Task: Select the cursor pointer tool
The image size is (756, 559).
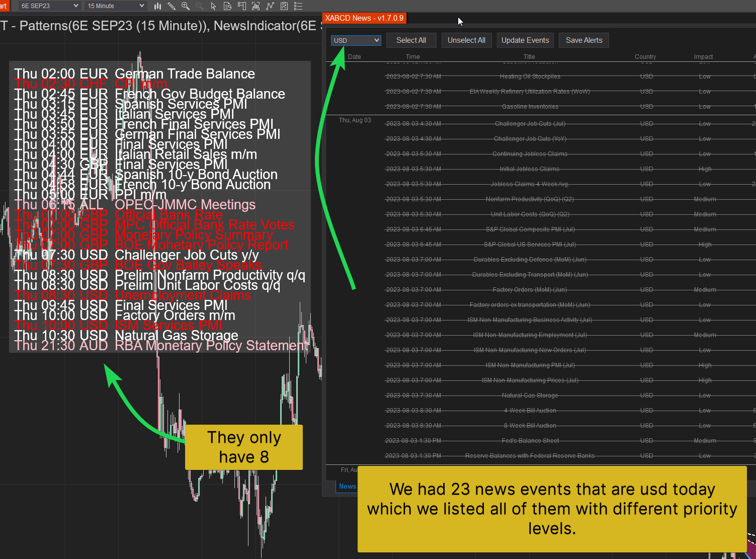Action: click(x=214, y=6)
